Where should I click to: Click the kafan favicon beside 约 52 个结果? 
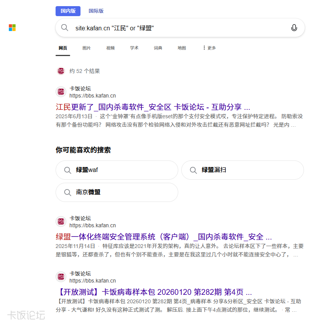(x=61, y=71)
